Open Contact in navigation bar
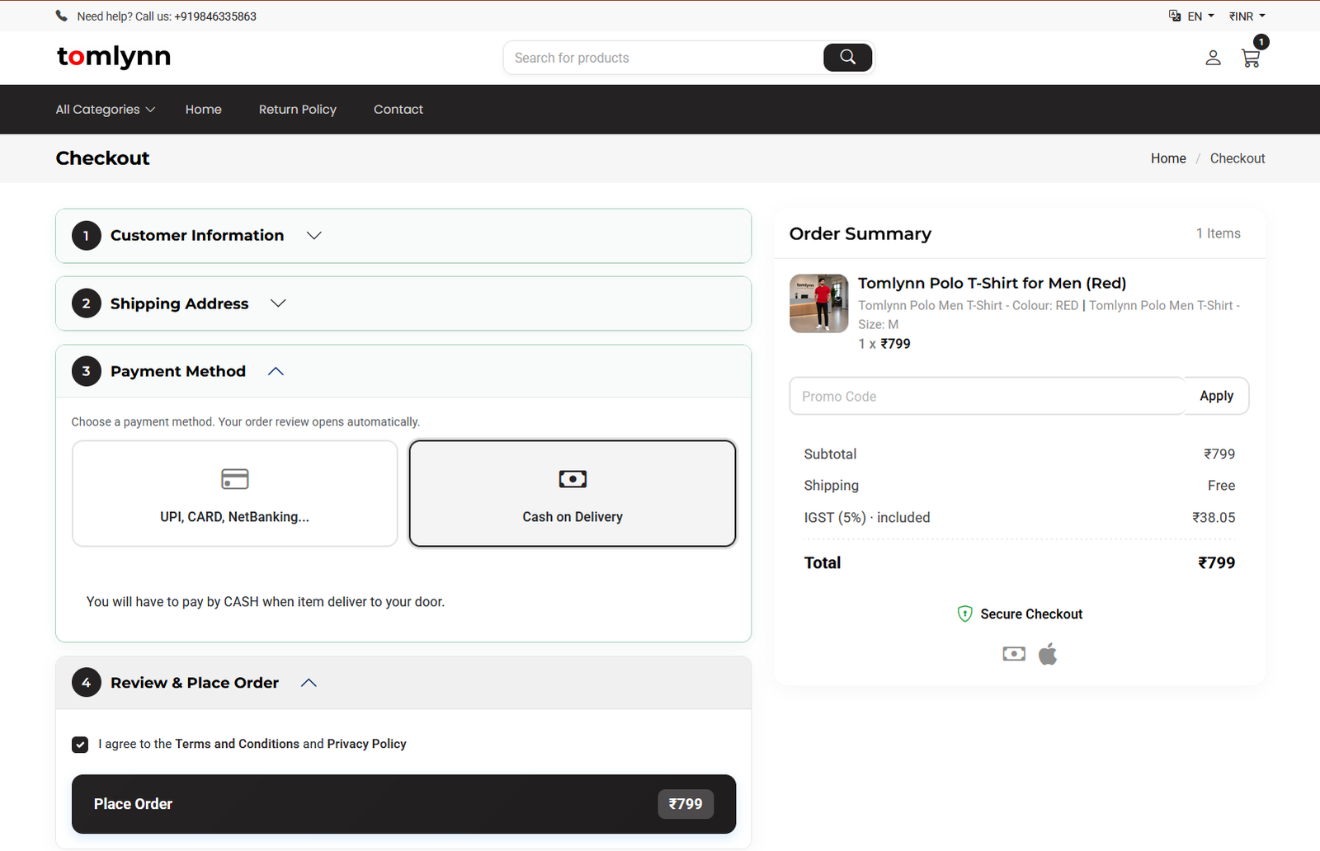The image size is (1320, 851). (398, 110)
